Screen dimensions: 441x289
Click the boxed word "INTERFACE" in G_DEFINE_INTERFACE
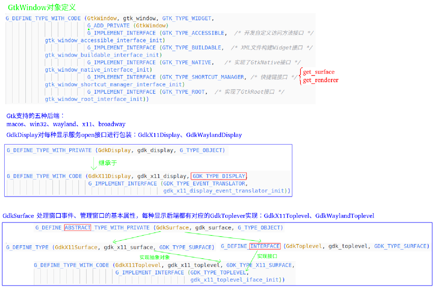(265, 246)
